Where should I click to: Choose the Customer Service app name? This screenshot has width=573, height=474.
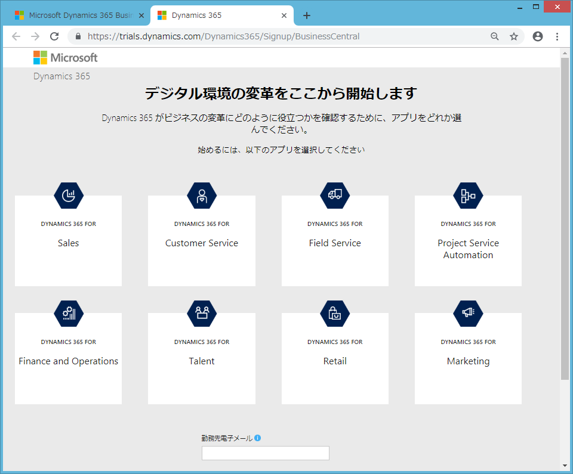(x=202, y=243)
